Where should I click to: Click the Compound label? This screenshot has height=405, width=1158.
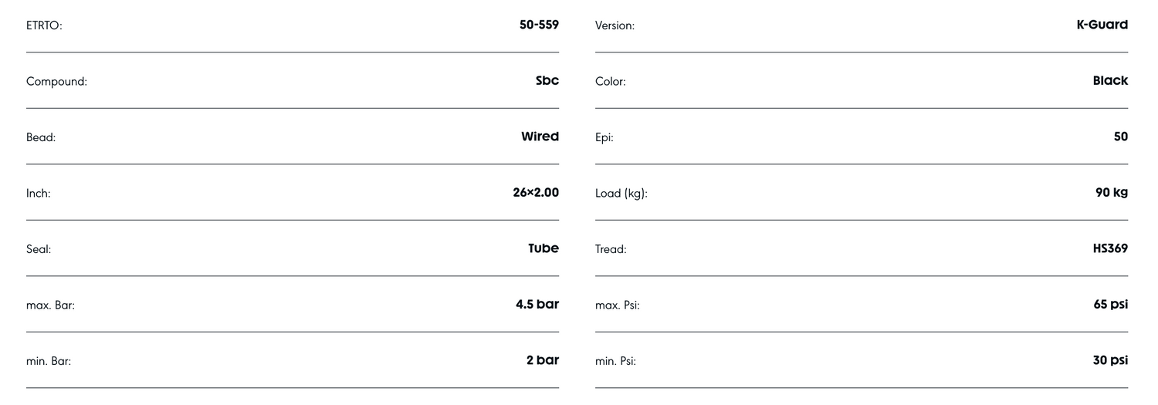pyautogui.click(x=56, y=82)
